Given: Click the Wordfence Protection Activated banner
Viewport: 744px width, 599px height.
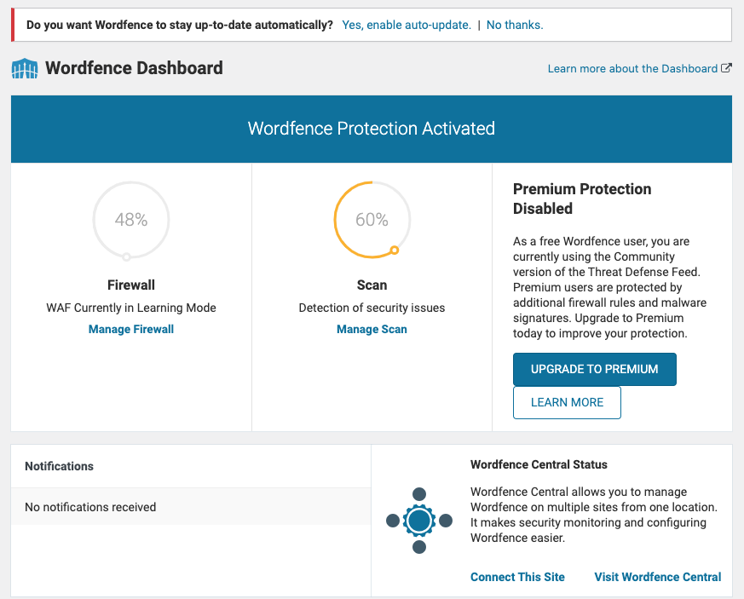Looking at the screenshot, I should [372, 129].
